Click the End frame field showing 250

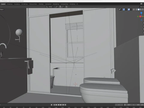(140, 105)
